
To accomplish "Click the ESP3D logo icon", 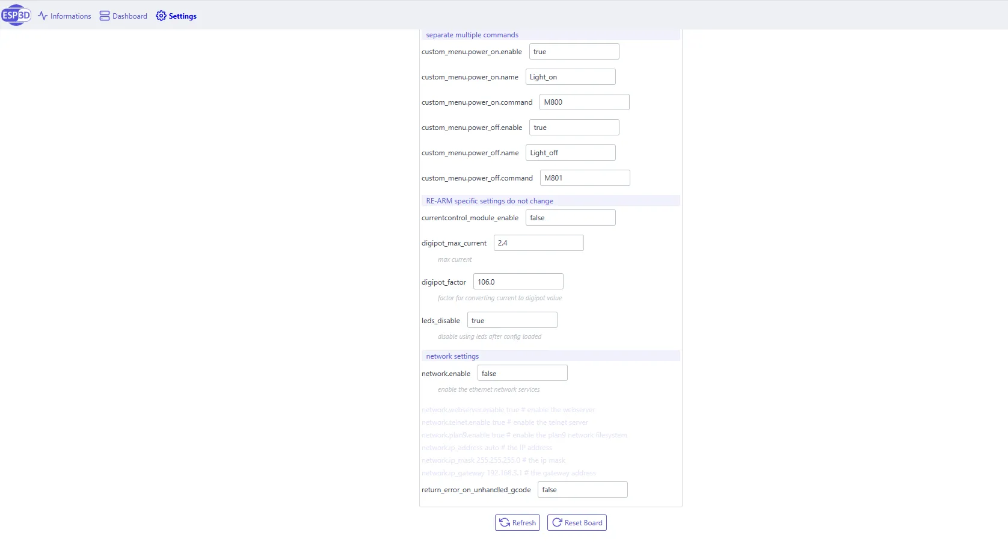I will pos(16,15).
